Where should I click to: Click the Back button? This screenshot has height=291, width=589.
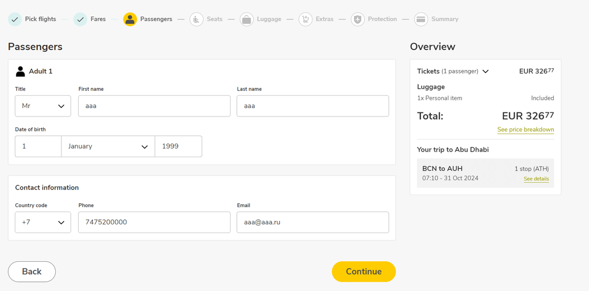(x=32, y=271)
